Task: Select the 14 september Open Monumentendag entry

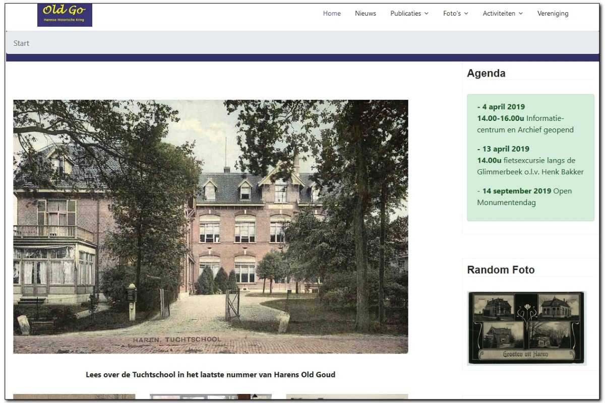Action: pyautogui.click(x=525, y=197)
